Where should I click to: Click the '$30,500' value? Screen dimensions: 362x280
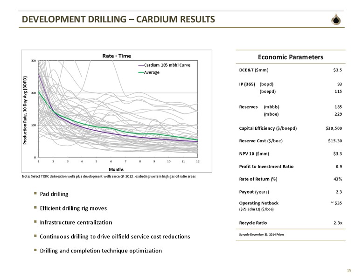tap(334, 128)
